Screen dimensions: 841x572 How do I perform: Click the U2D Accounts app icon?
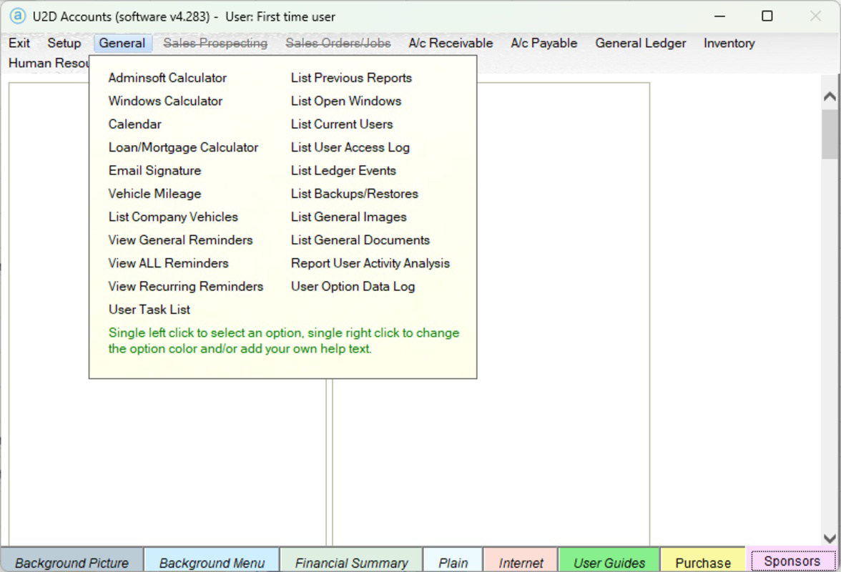[x=17, y=16]
